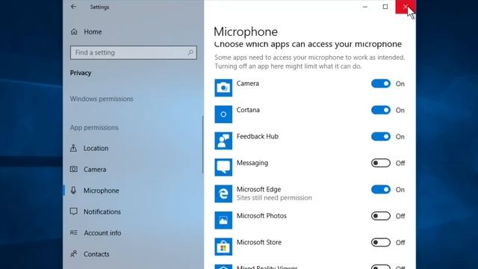
Task: Click the Microsoft Store app icon
Action: (223, 247)
